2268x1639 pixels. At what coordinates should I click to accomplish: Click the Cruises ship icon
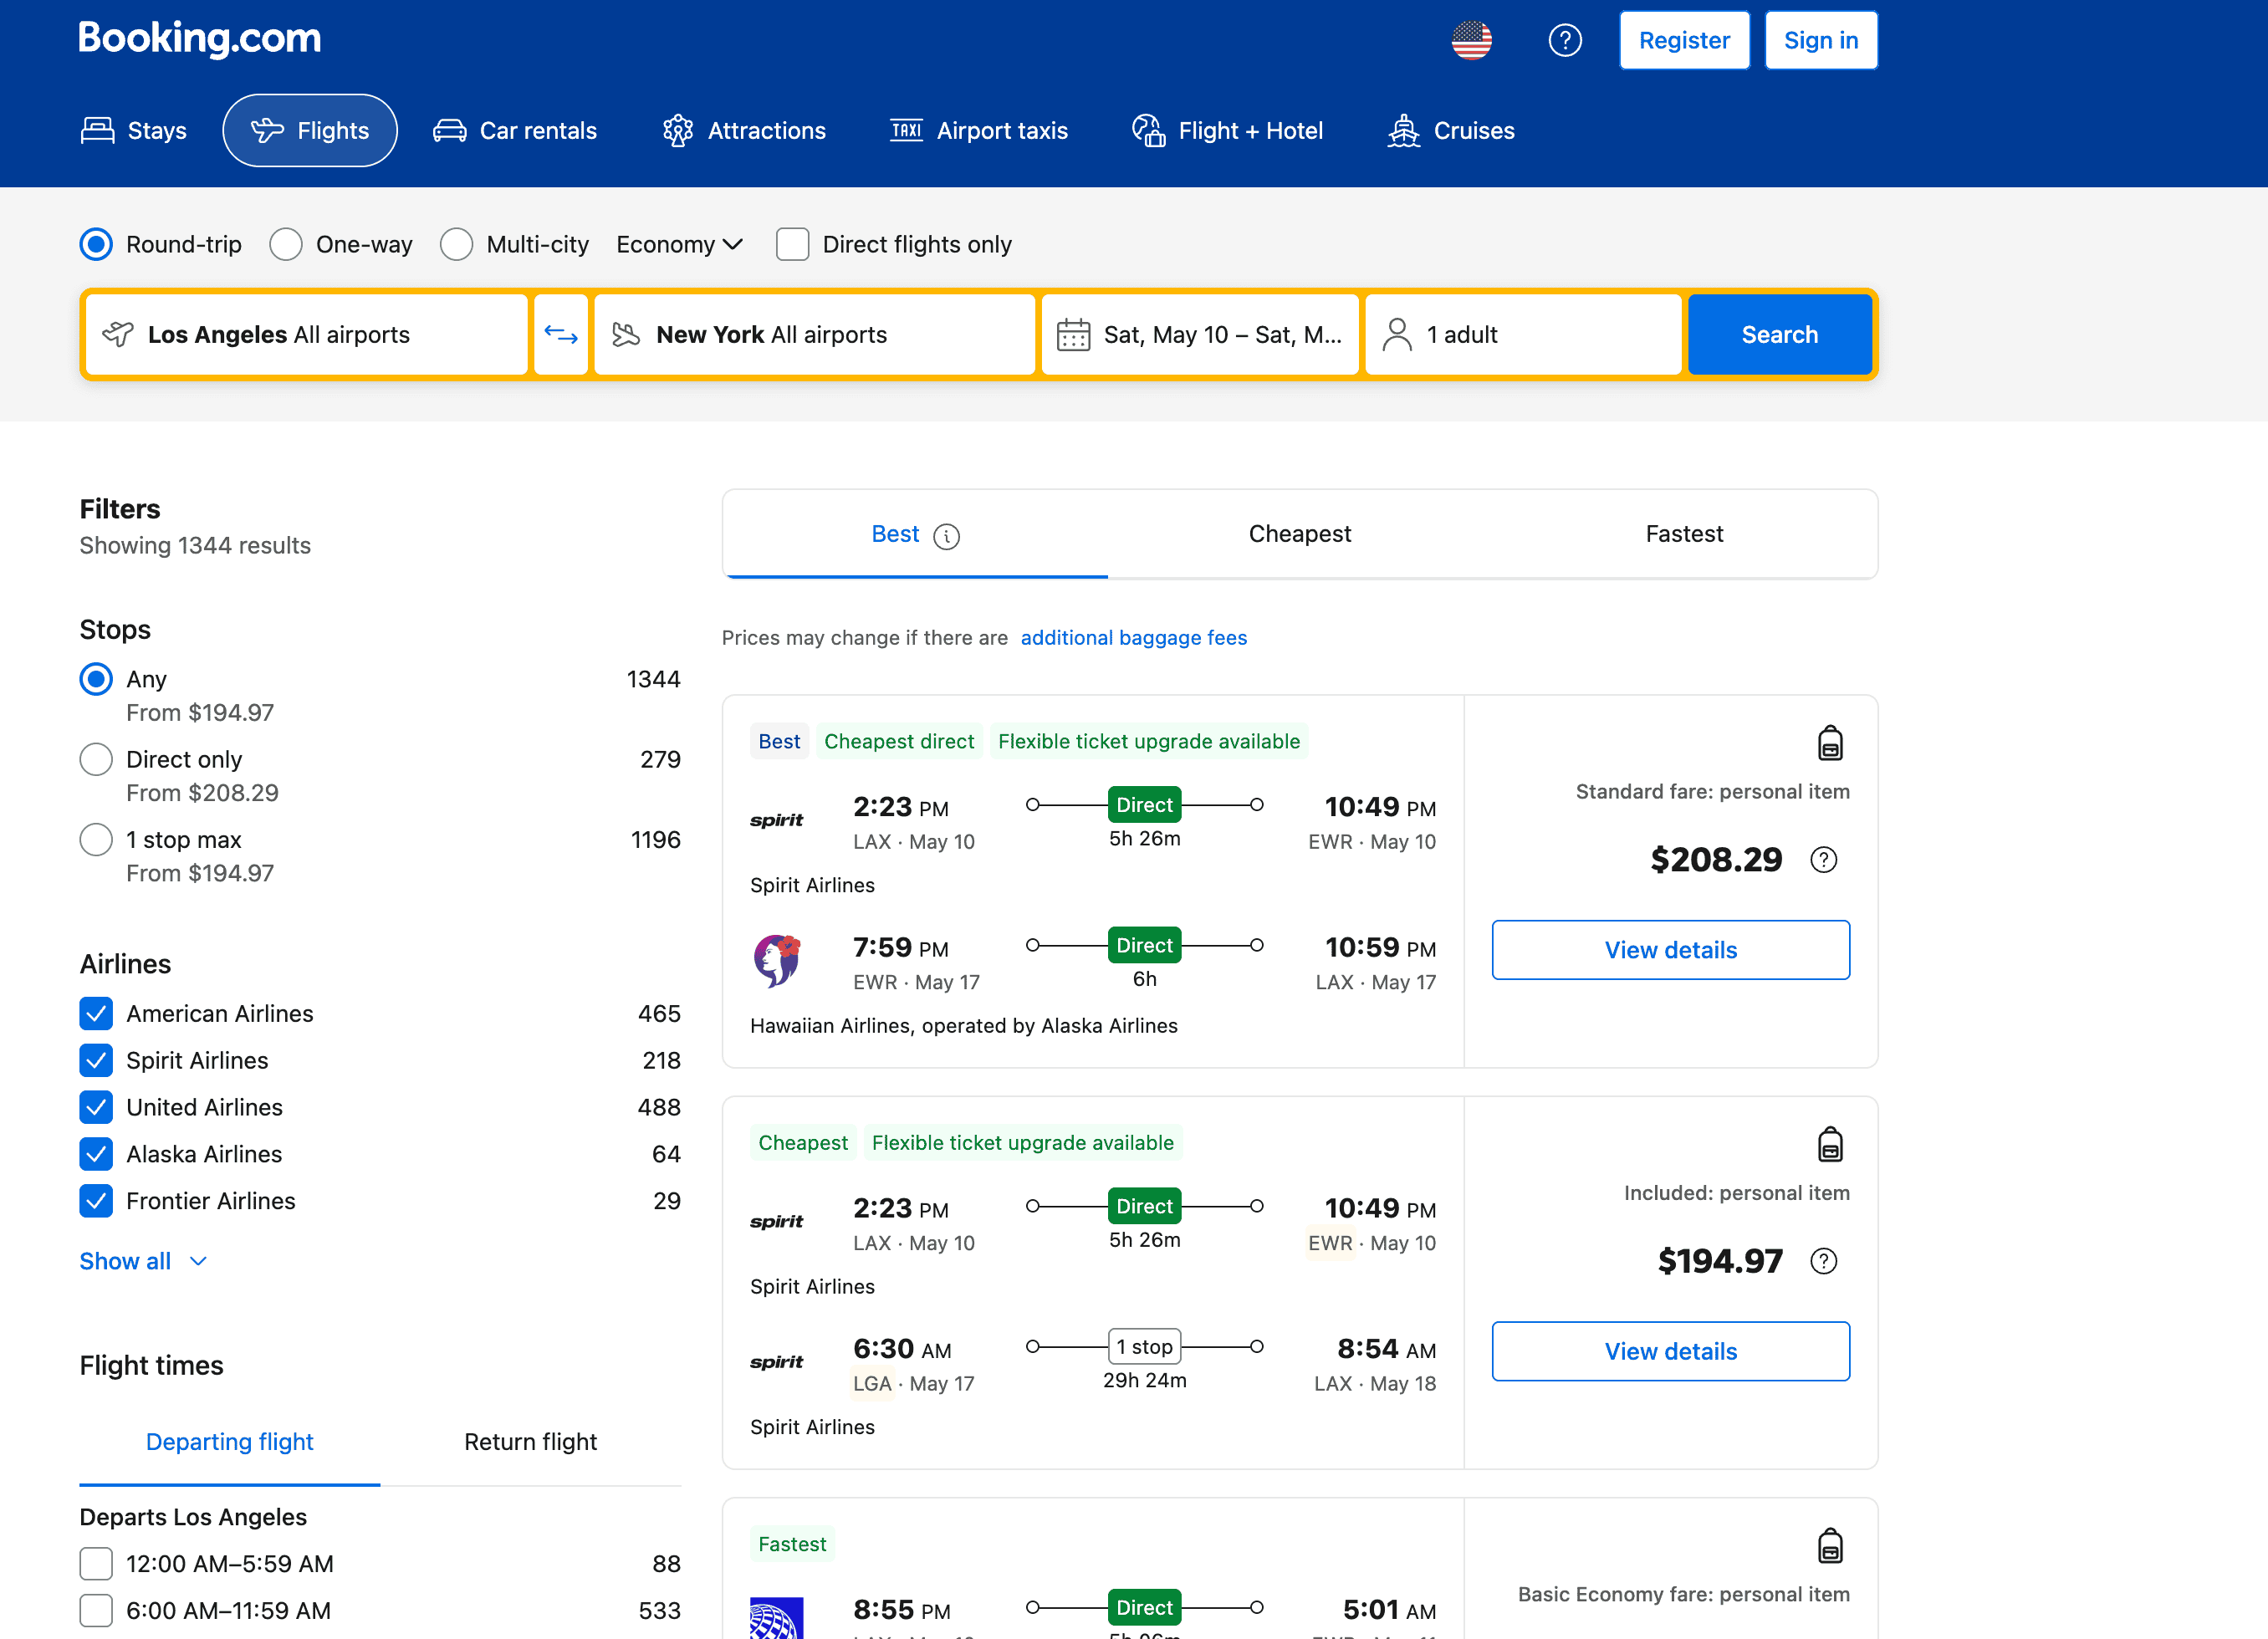click(1403, 131)
